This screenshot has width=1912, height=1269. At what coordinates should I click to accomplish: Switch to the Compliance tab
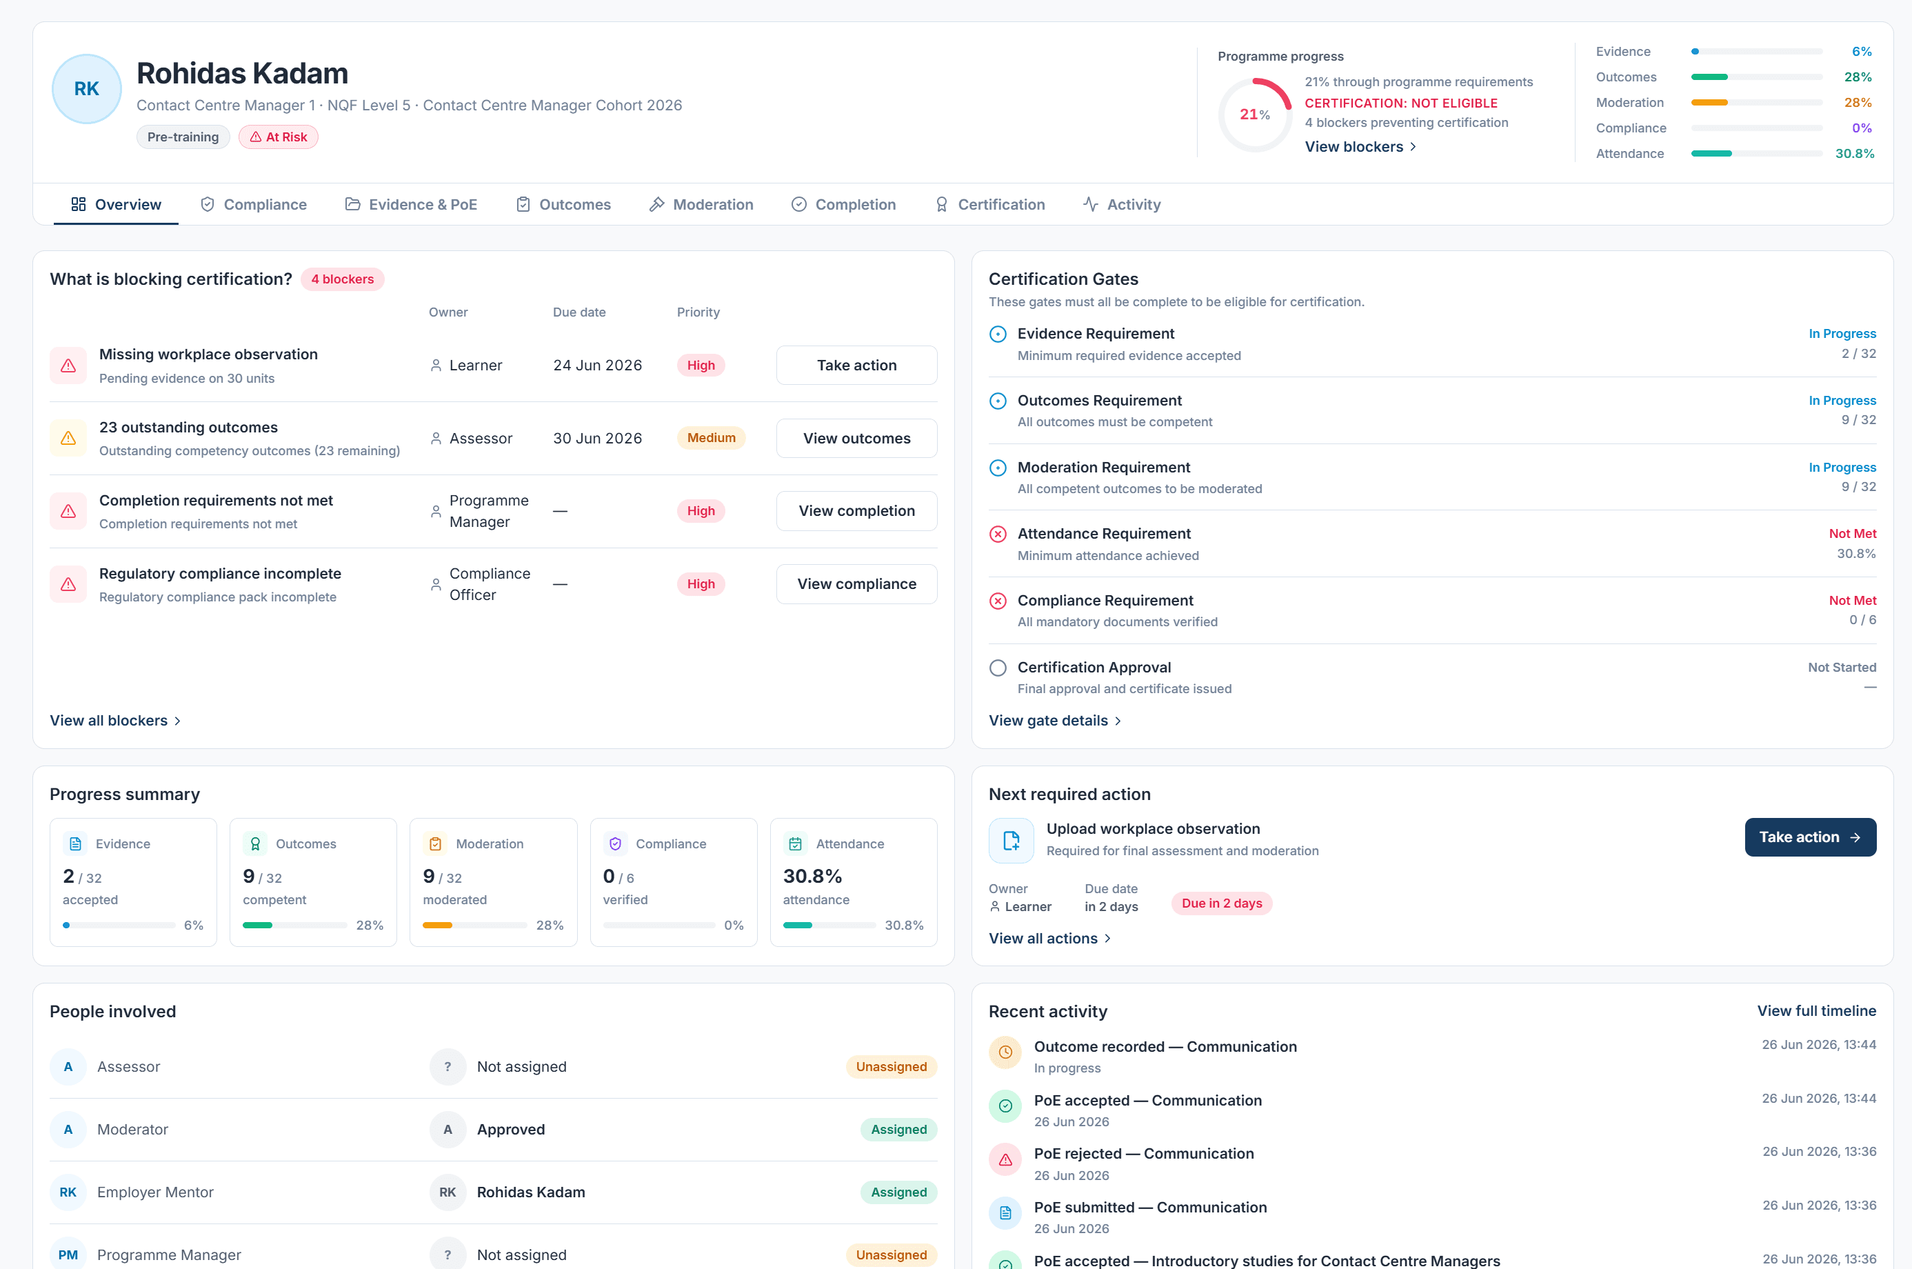253,205
